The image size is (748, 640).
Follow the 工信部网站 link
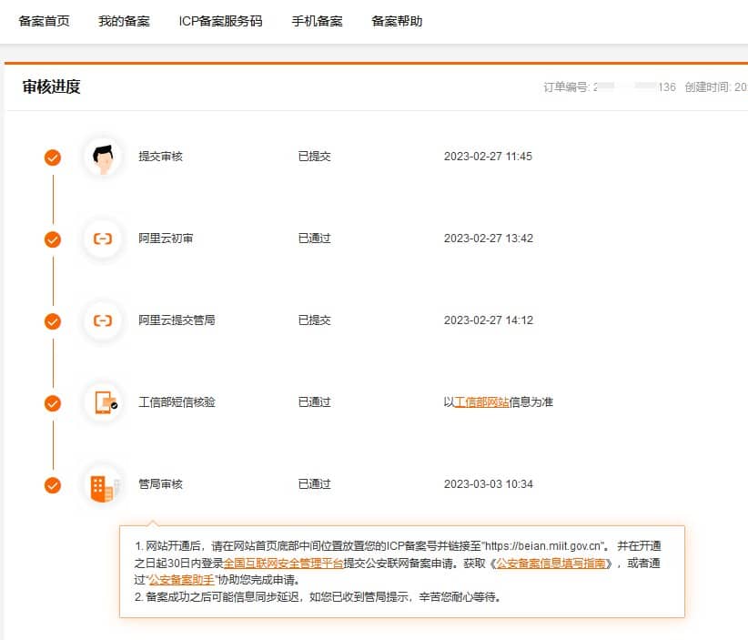[481, 402]
